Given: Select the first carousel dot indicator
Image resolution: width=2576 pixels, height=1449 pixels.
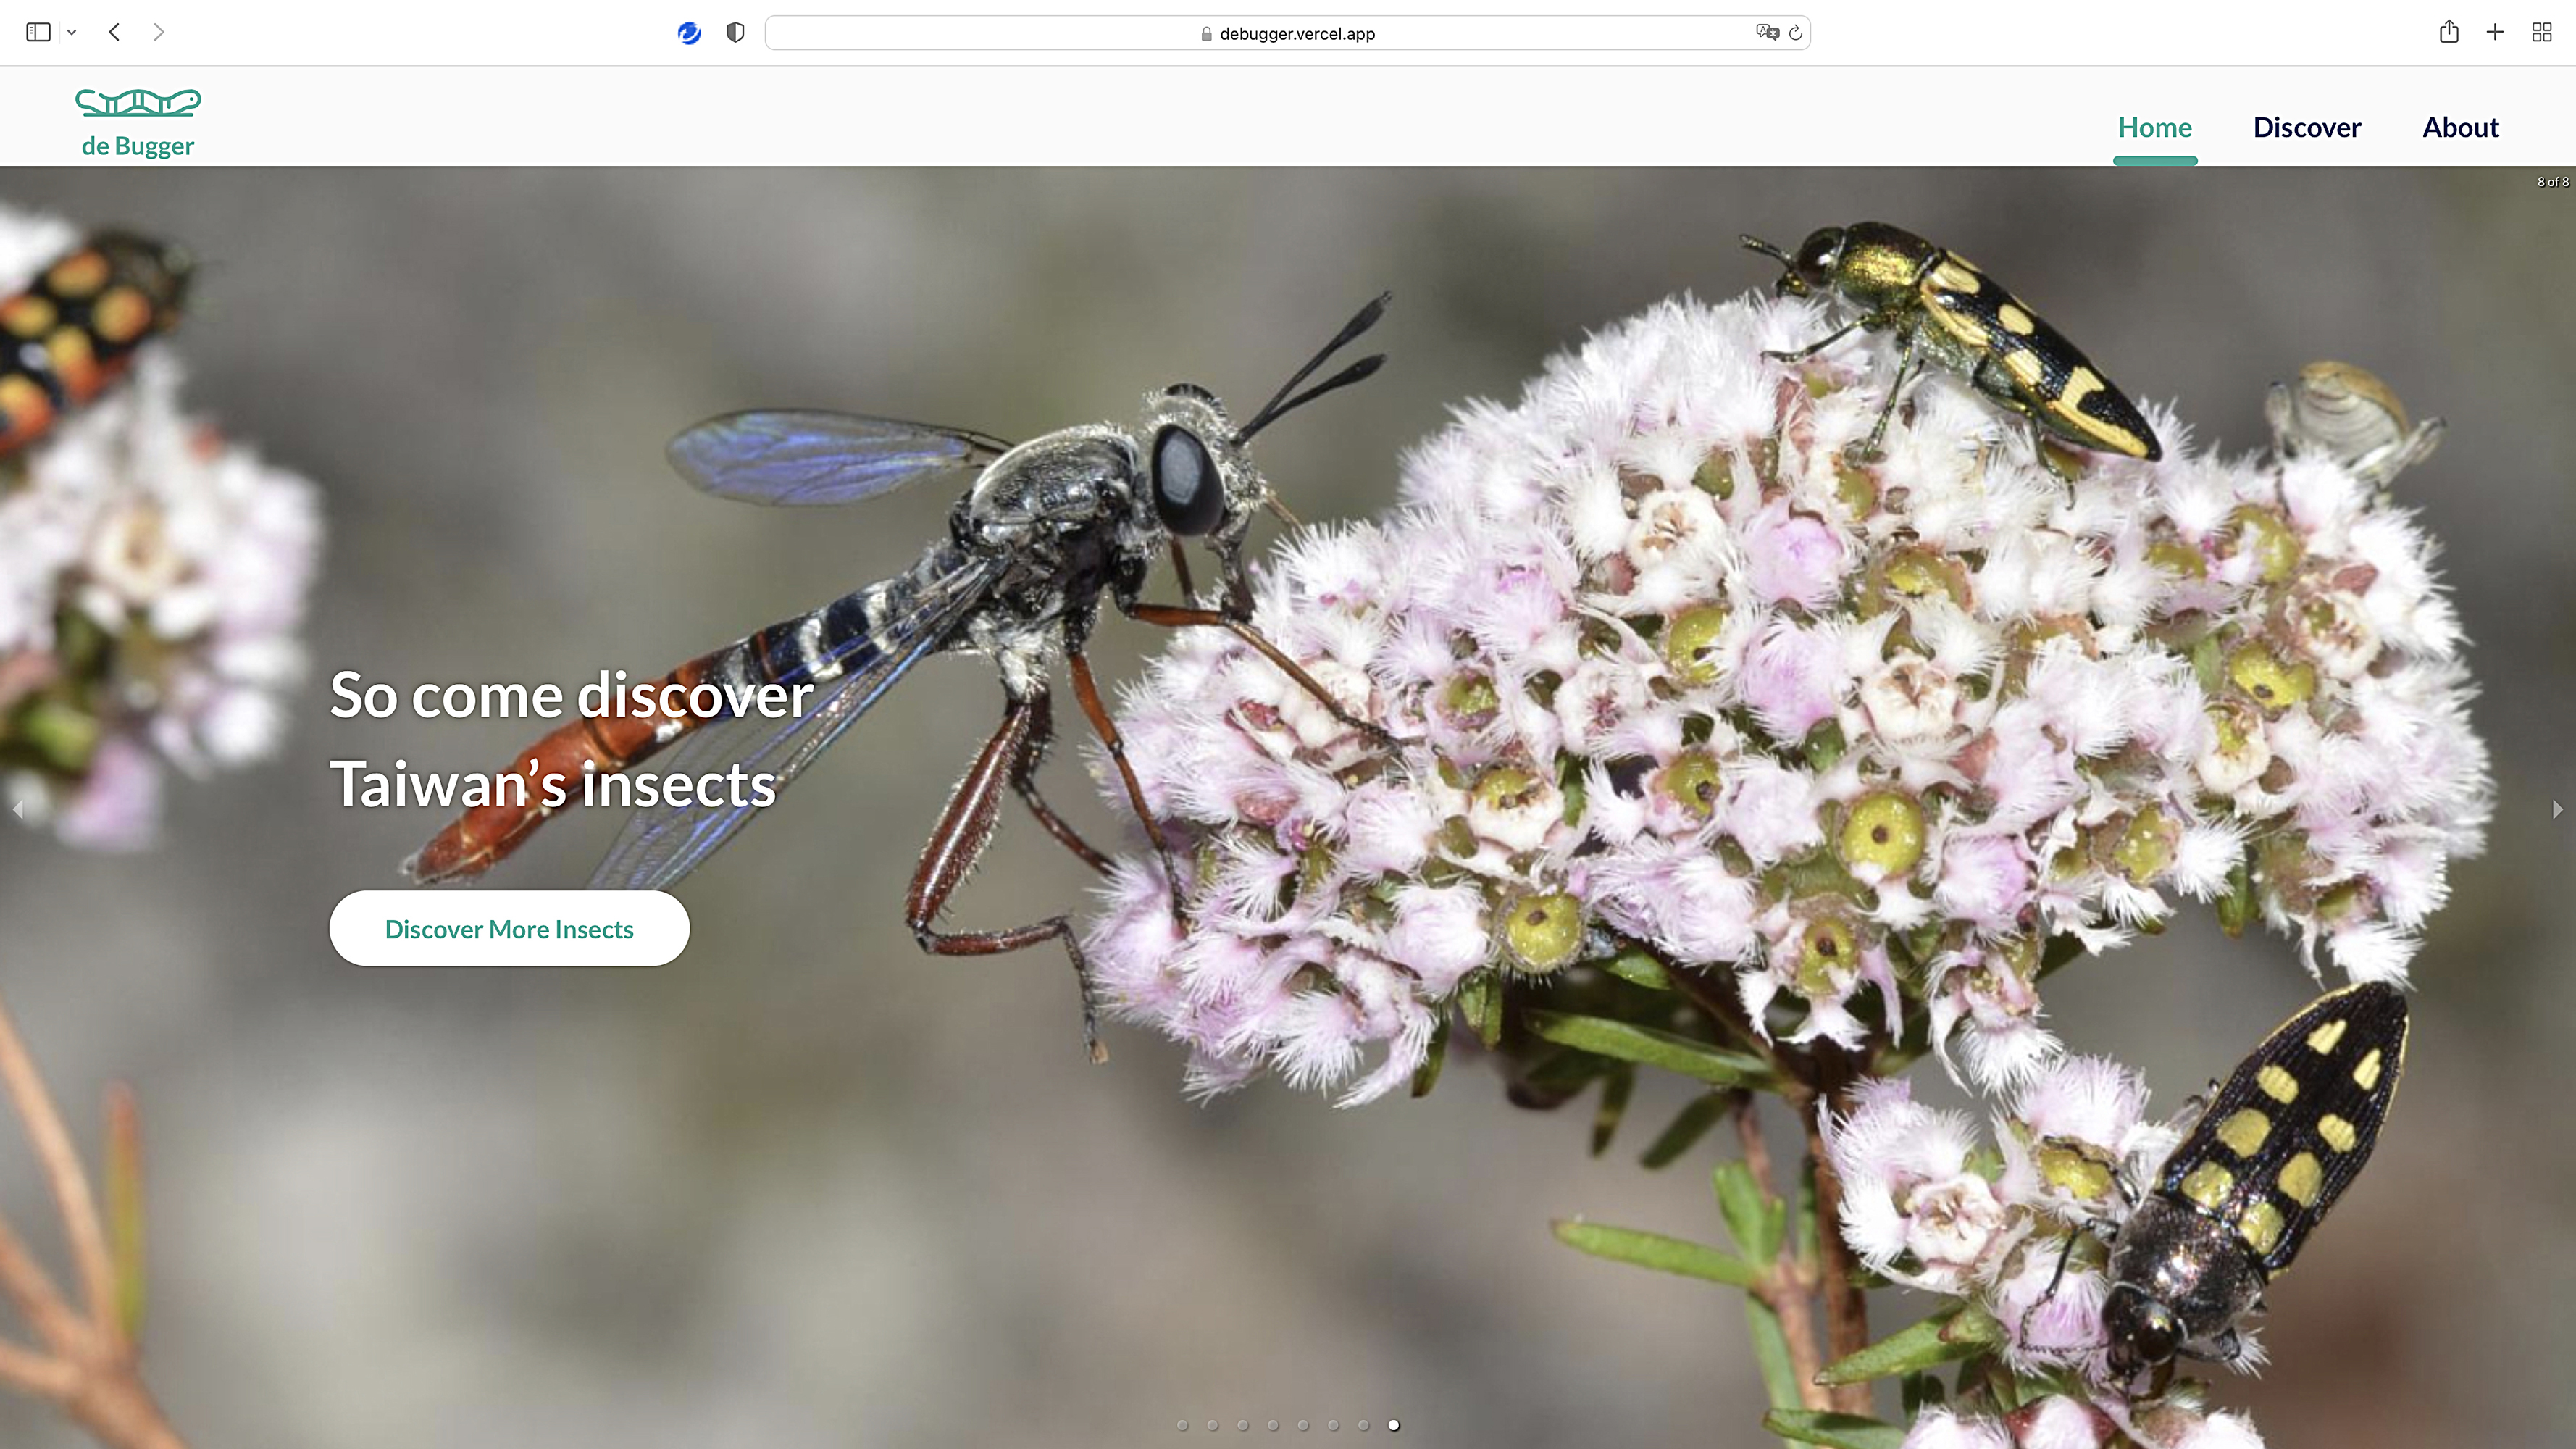Looking at the screenshot, I should 1182,1425.
